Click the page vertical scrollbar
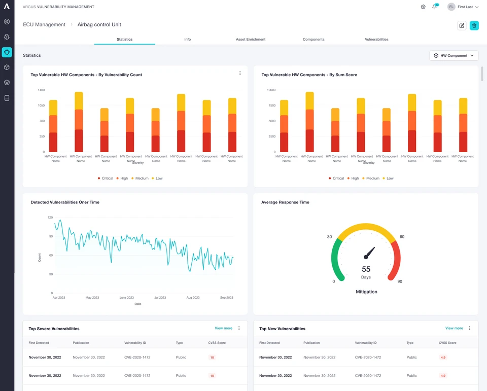This screenshot has height=391, width=487. [x=482, y=74]
